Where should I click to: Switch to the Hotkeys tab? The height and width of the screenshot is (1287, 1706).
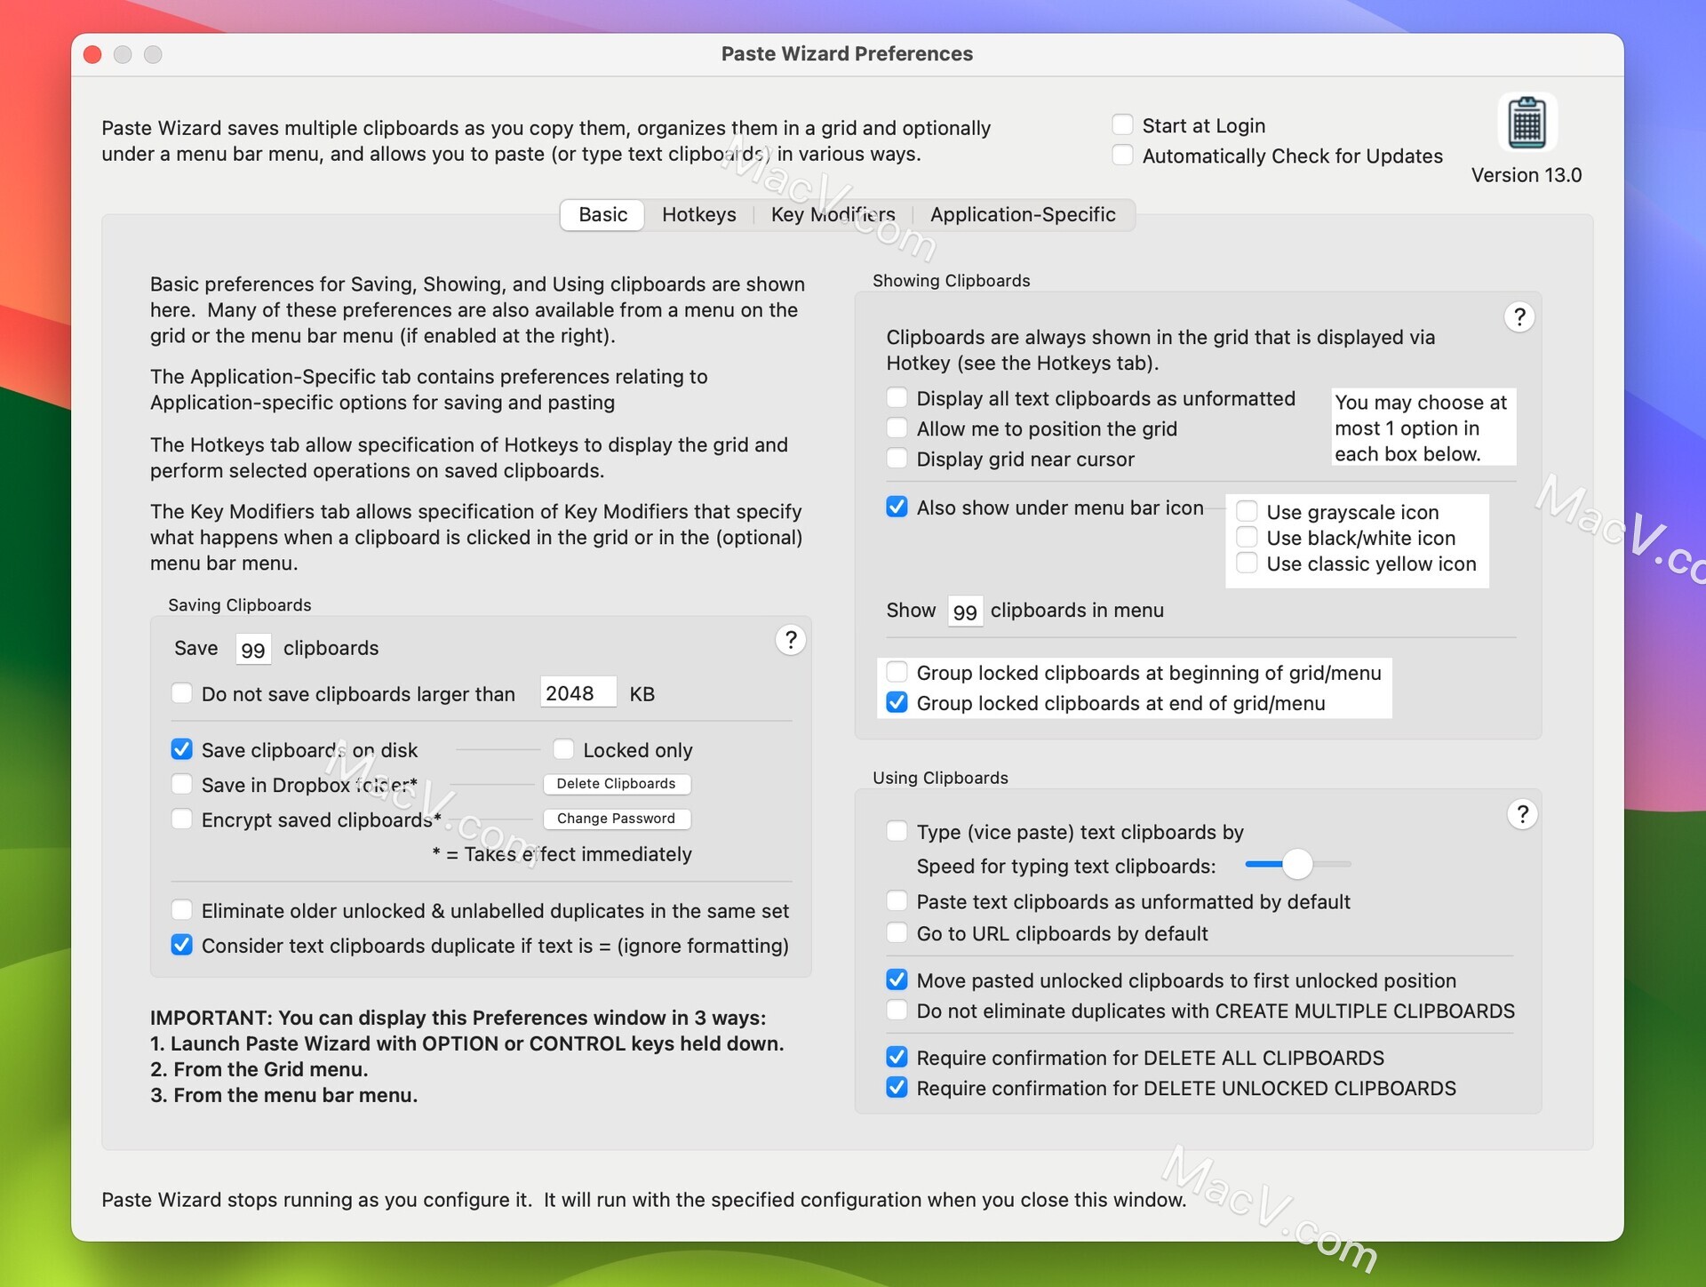tap(699, 214)
